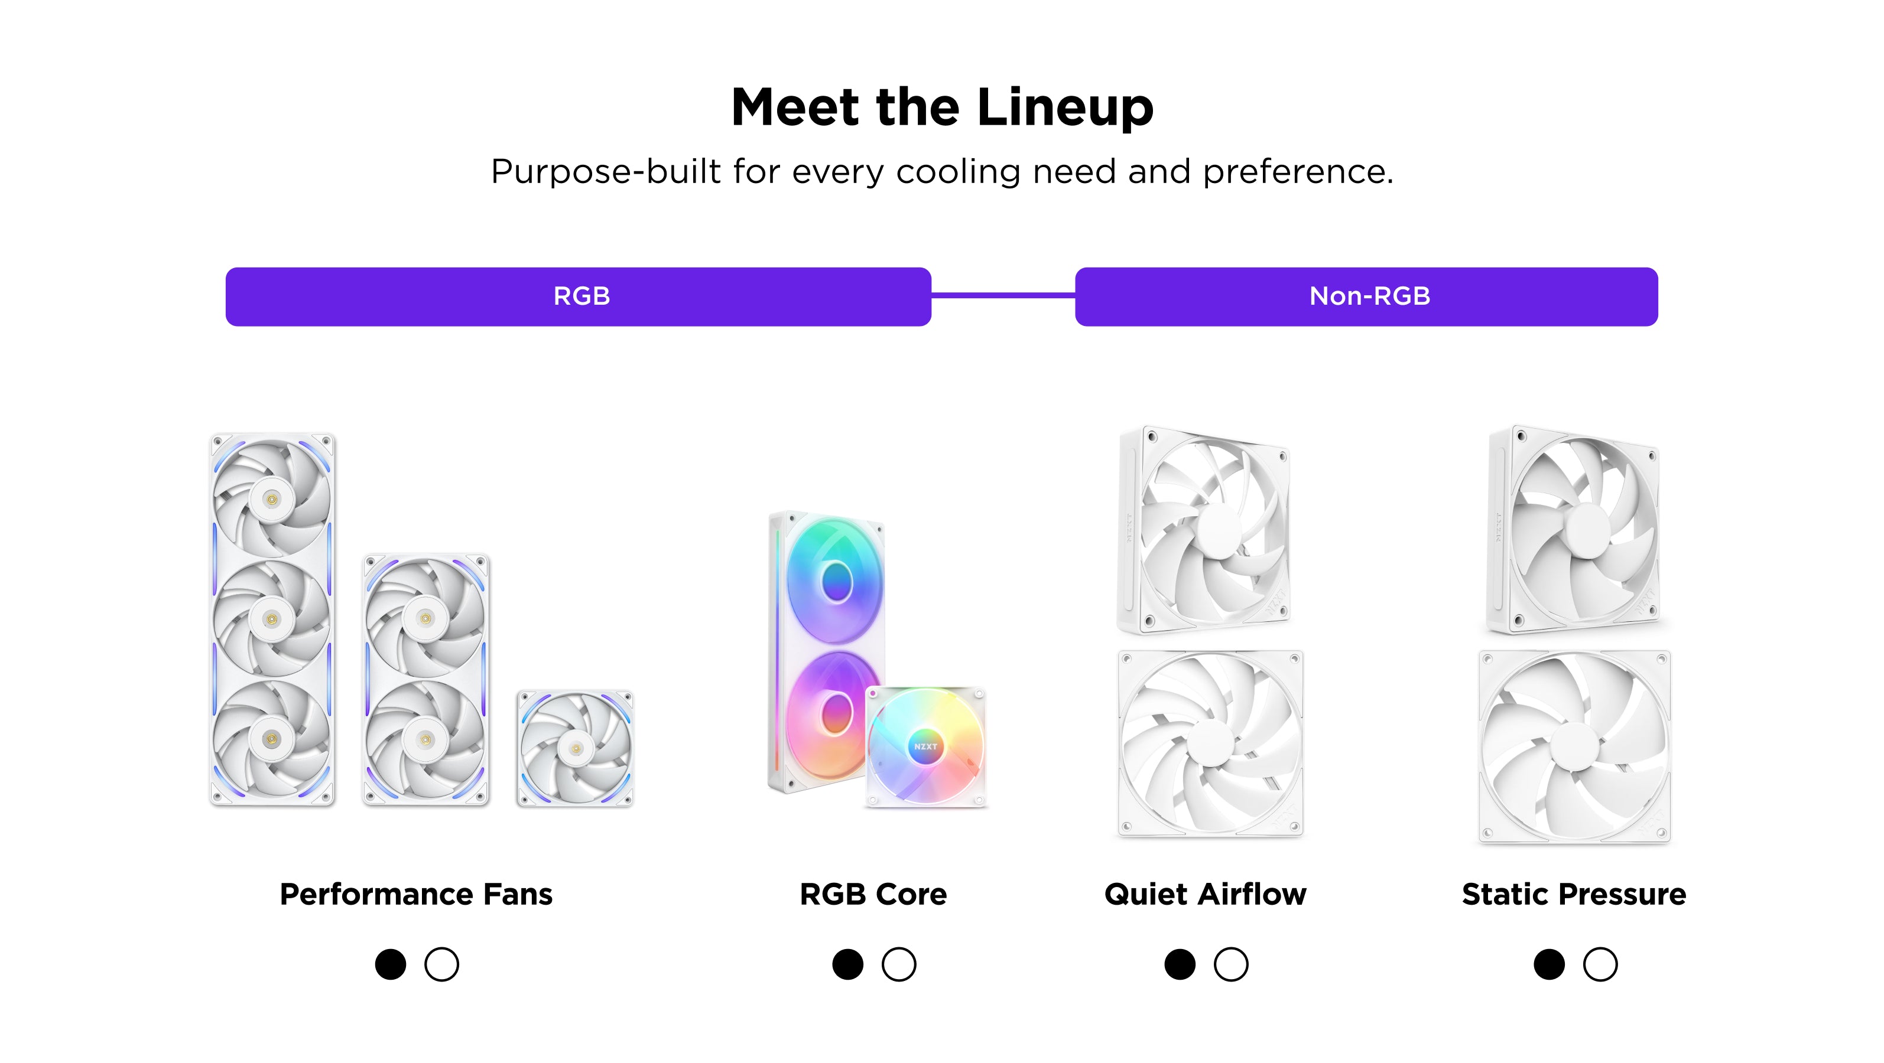This screenshot has height=1063, width=1884.
Task: Open the single RGB Core fan with NZXT logo
Action: (926, 746)
